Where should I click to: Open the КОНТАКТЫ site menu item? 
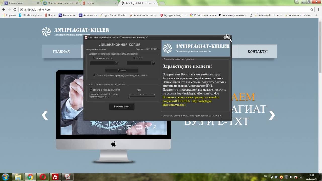click(257, 52)
